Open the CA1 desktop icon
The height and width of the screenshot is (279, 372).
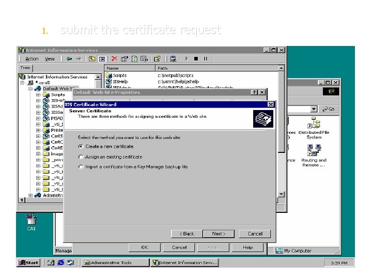pos(32,222)
